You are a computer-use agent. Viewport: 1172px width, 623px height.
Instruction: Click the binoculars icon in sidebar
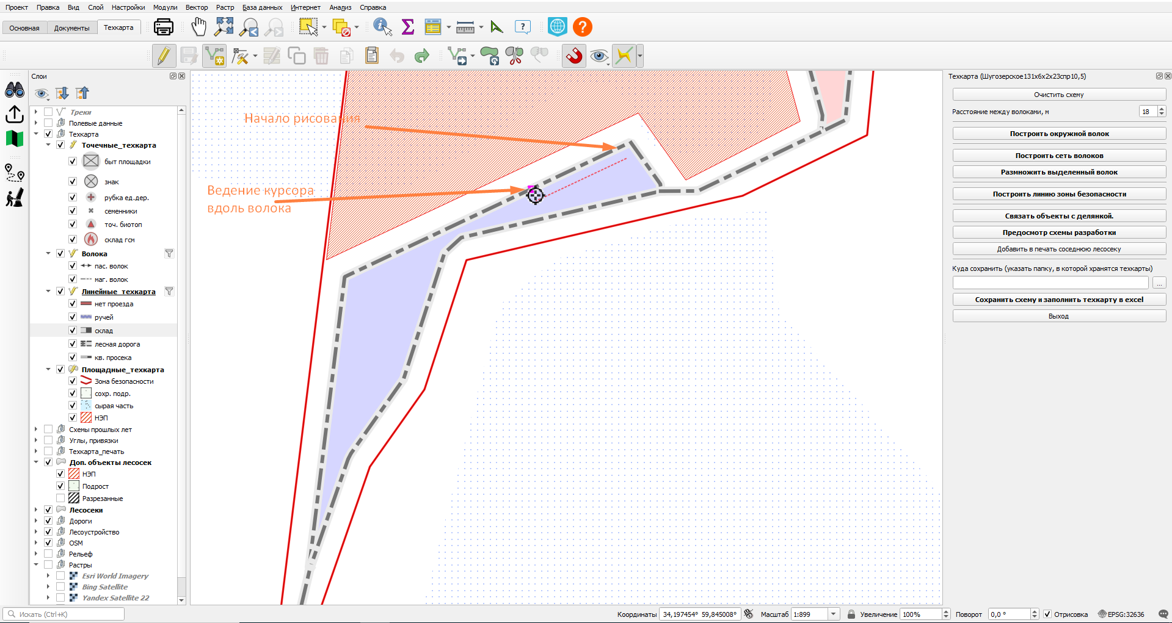coord(15,90)
